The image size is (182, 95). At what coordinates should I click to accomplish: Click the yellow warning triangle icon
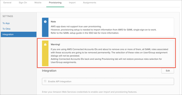[45, 44]
